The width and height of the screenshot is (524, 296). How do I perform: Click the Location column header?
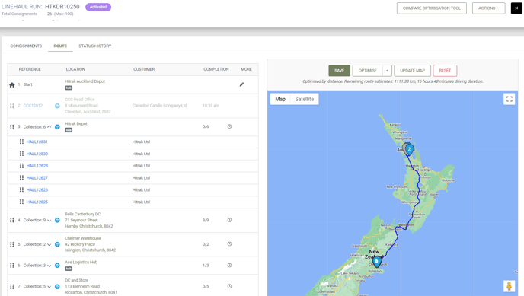75,69
